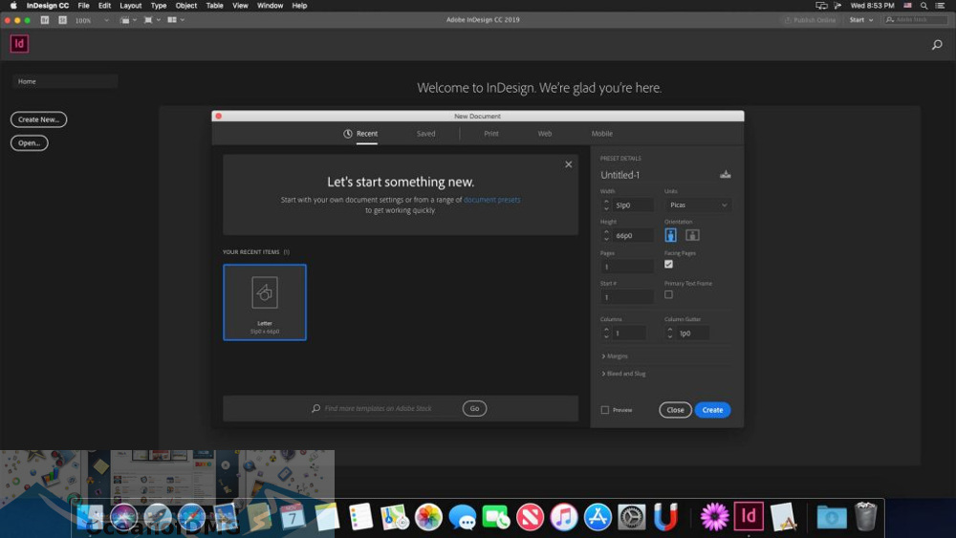Click the Create button
Screen dimensions: 956x538
pos(712,410)
